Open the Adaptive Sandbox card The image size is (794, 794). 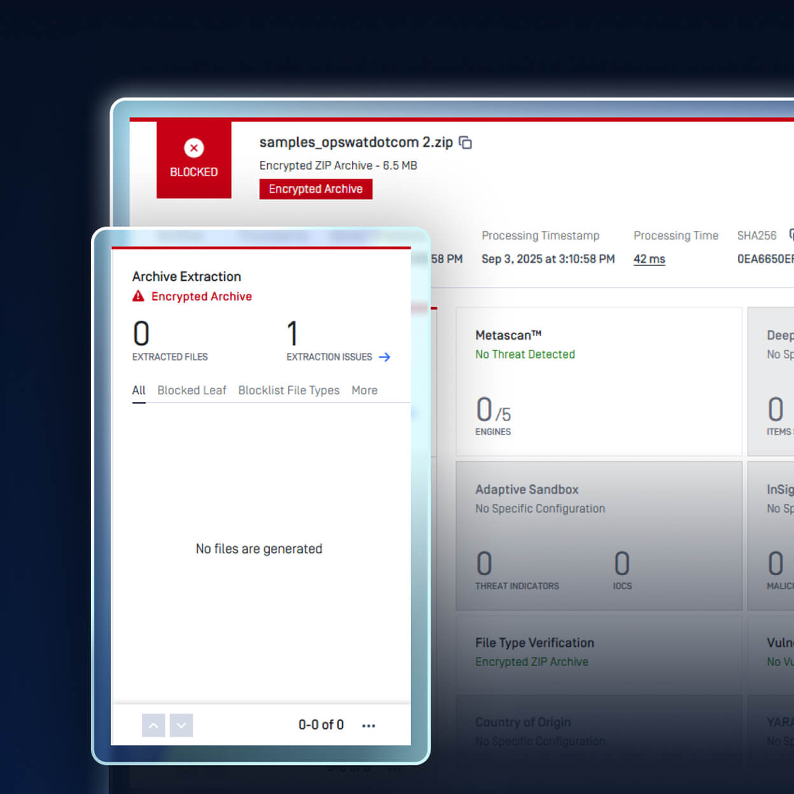(x=599, y=536)
